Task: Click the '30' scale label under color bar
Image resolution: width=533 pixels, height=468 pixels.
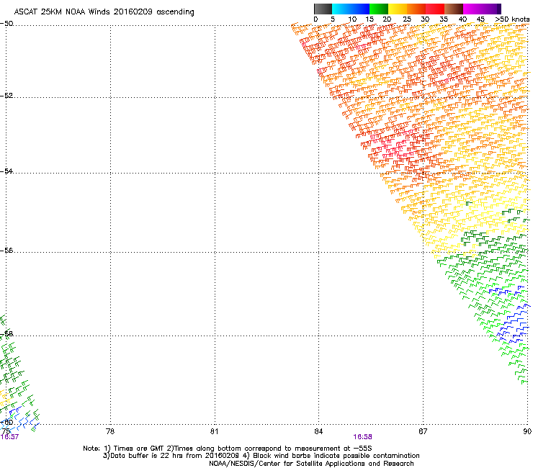Action: [x=425, y=19]
